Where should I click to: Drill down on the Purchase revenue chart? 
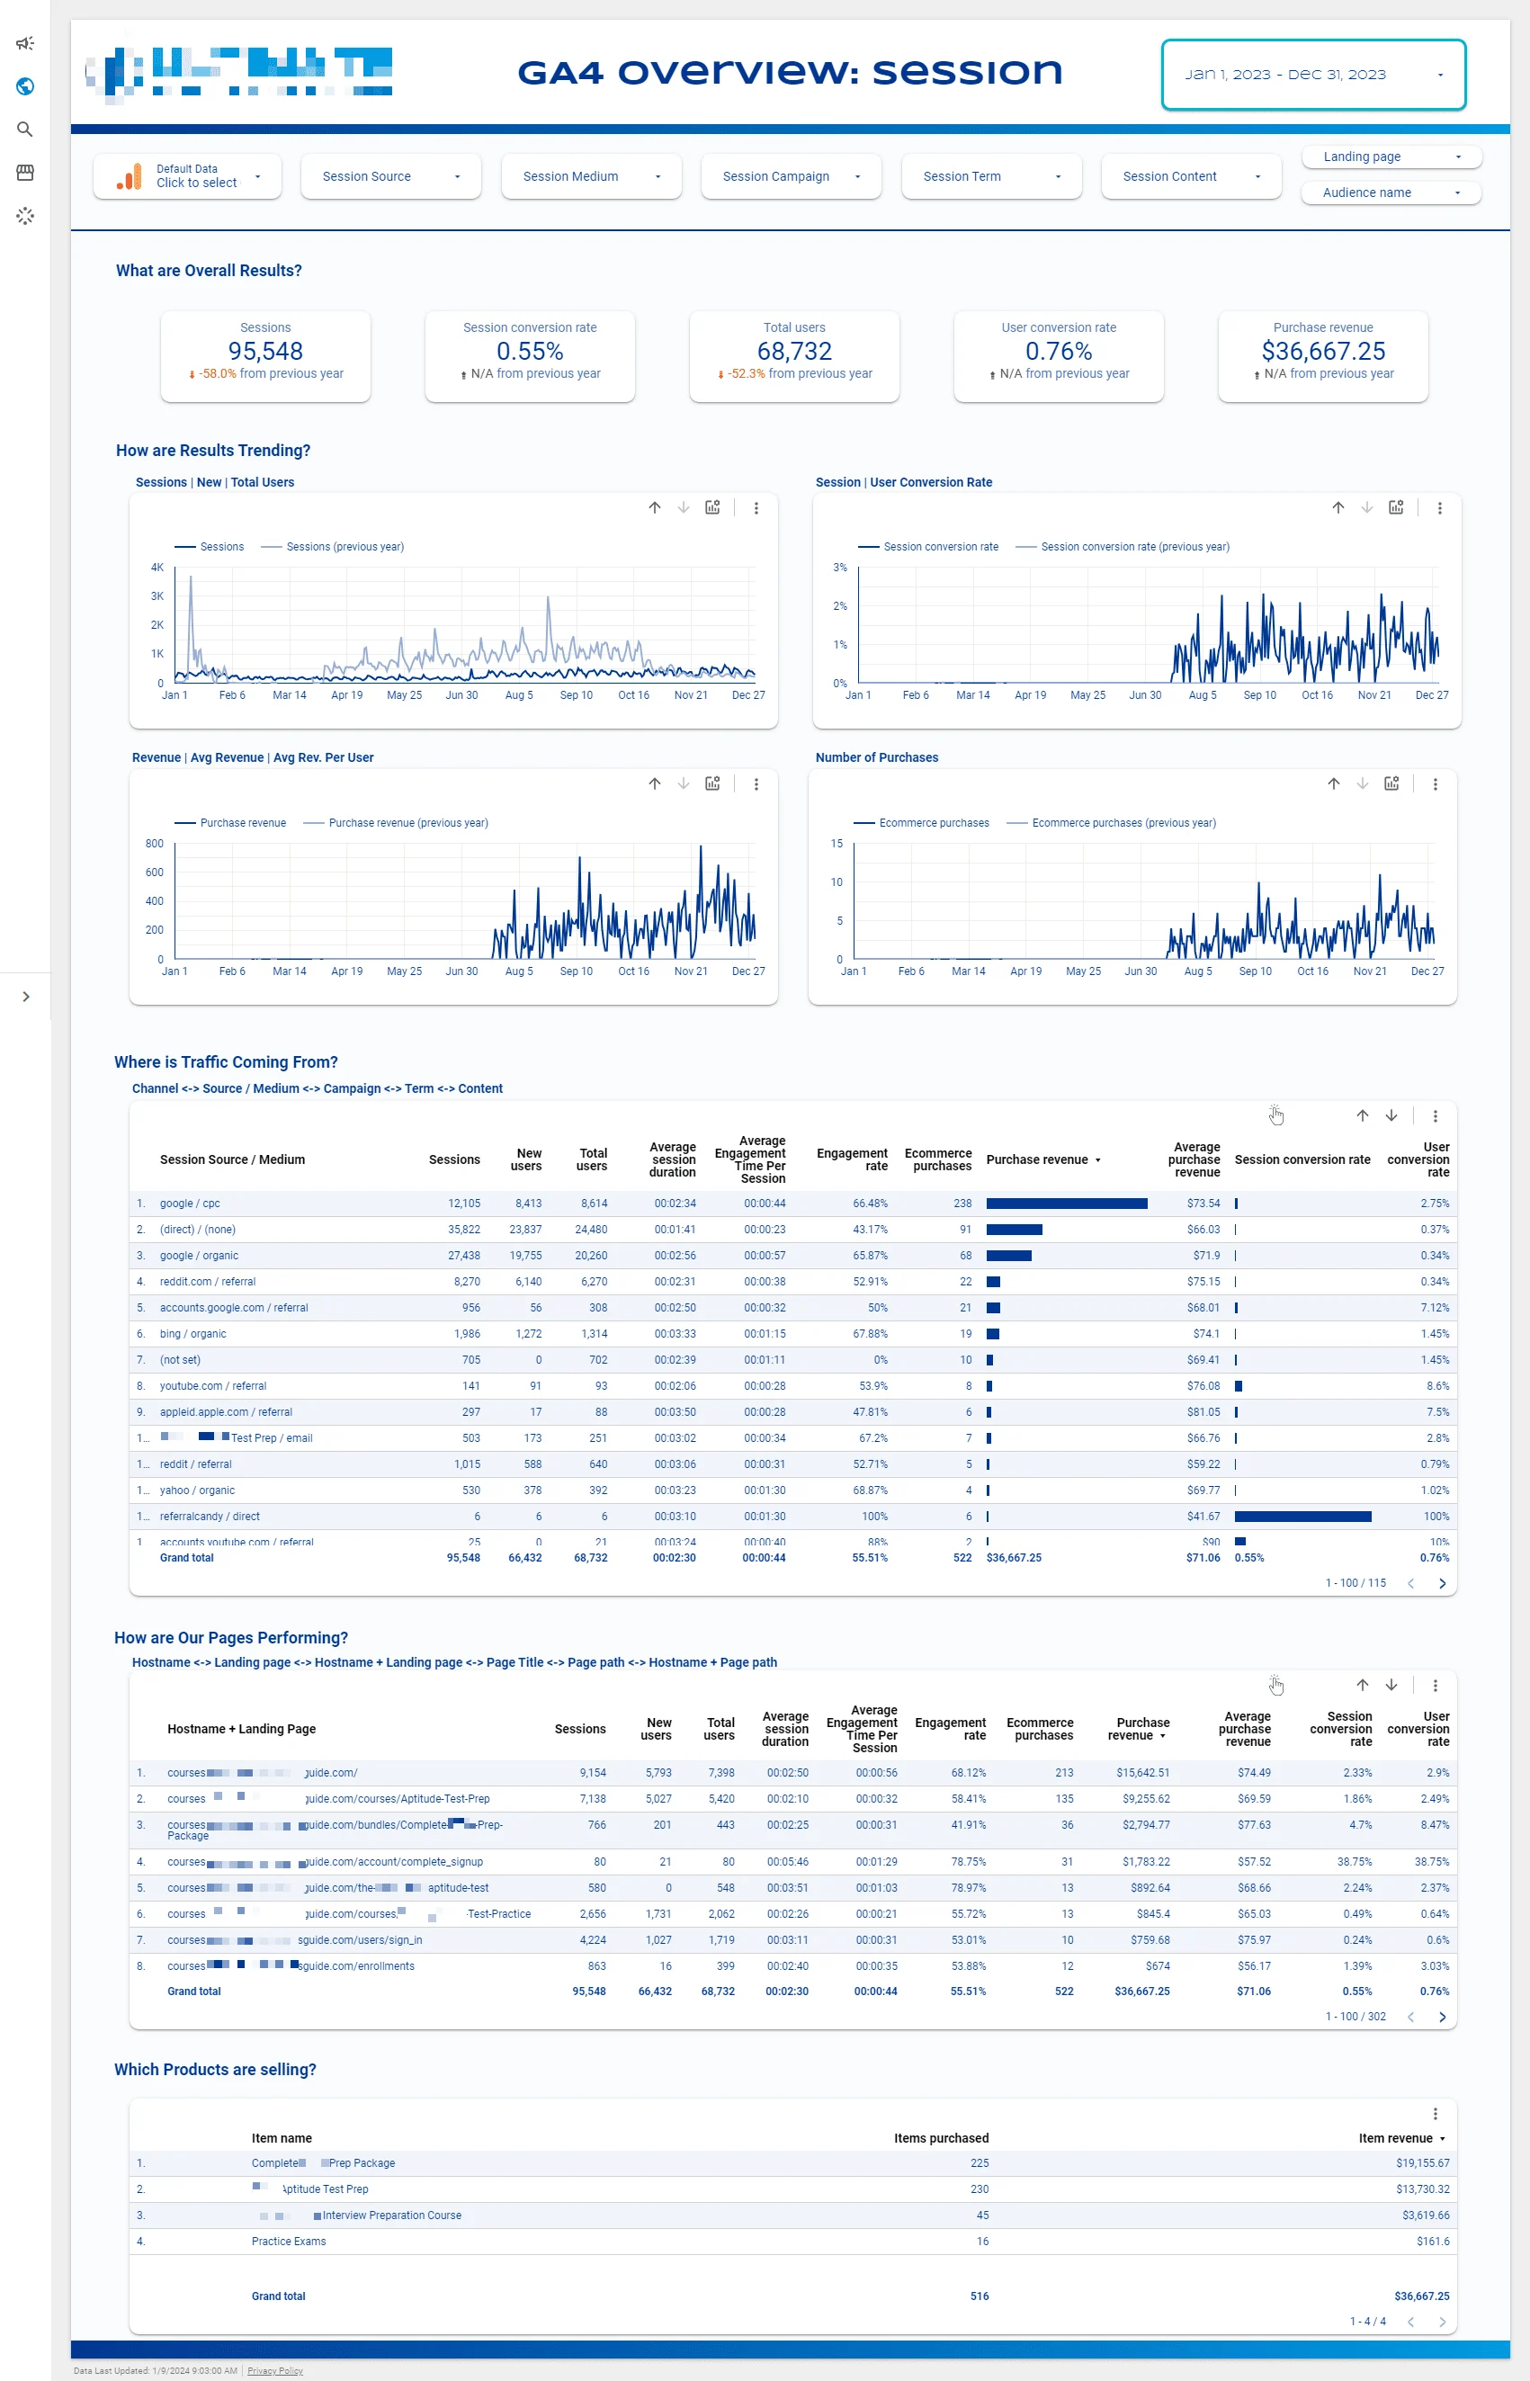point(684,783)
